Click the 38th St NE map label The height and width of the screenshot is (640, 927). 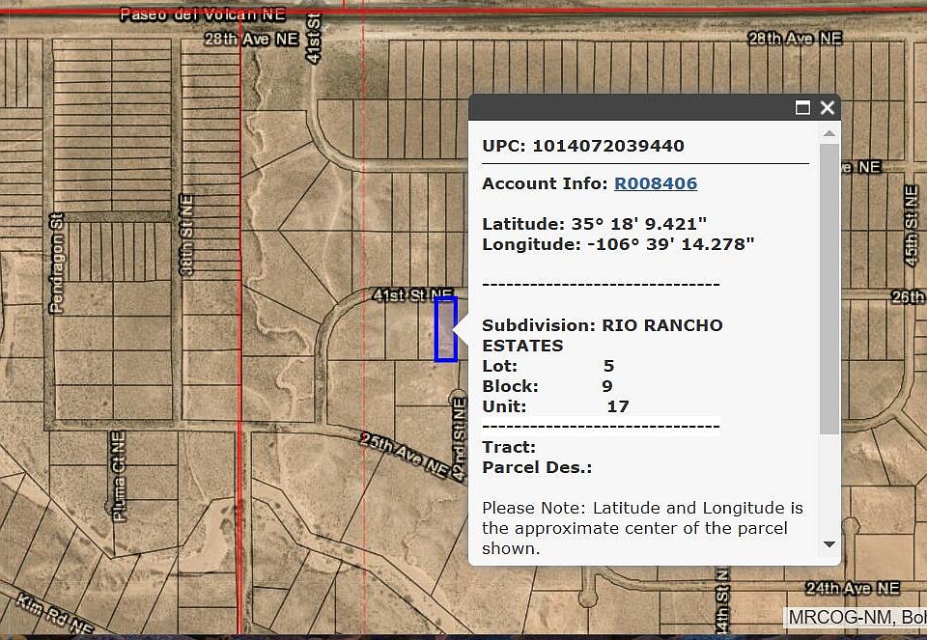[186, 235]
